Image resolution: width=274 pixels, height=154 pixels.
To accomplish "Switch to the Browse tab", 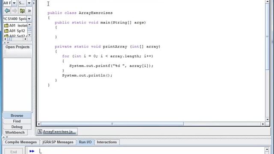I will coord(17,115).
